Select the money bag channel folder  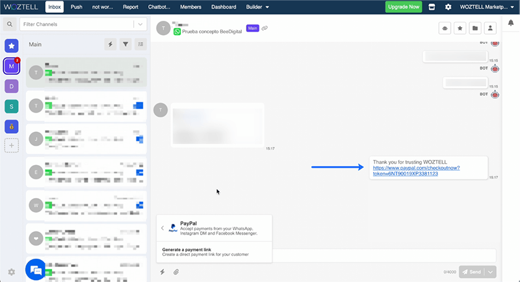12,127
